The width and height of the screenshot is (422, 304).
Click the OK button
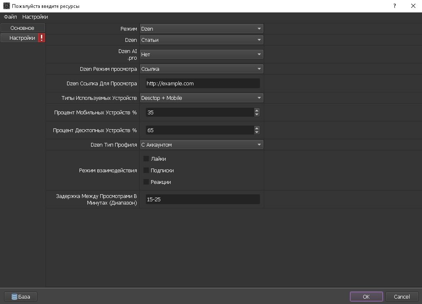click(x=366, y=297)
